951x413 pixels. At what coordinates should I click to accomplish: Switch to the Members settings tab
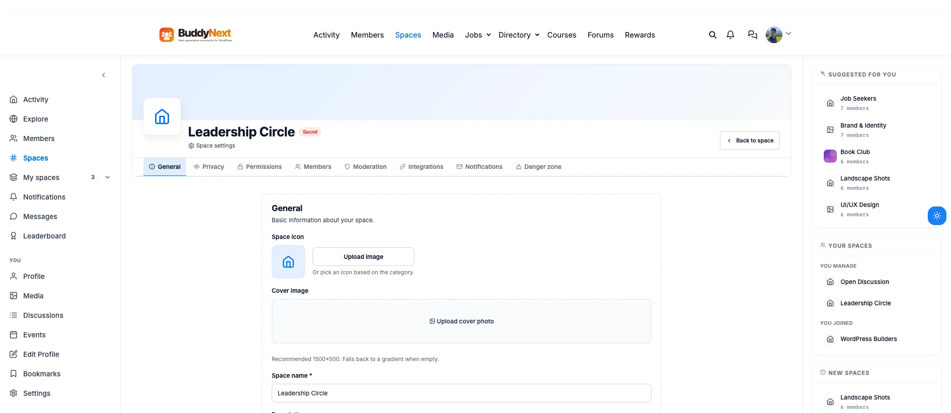313,167
